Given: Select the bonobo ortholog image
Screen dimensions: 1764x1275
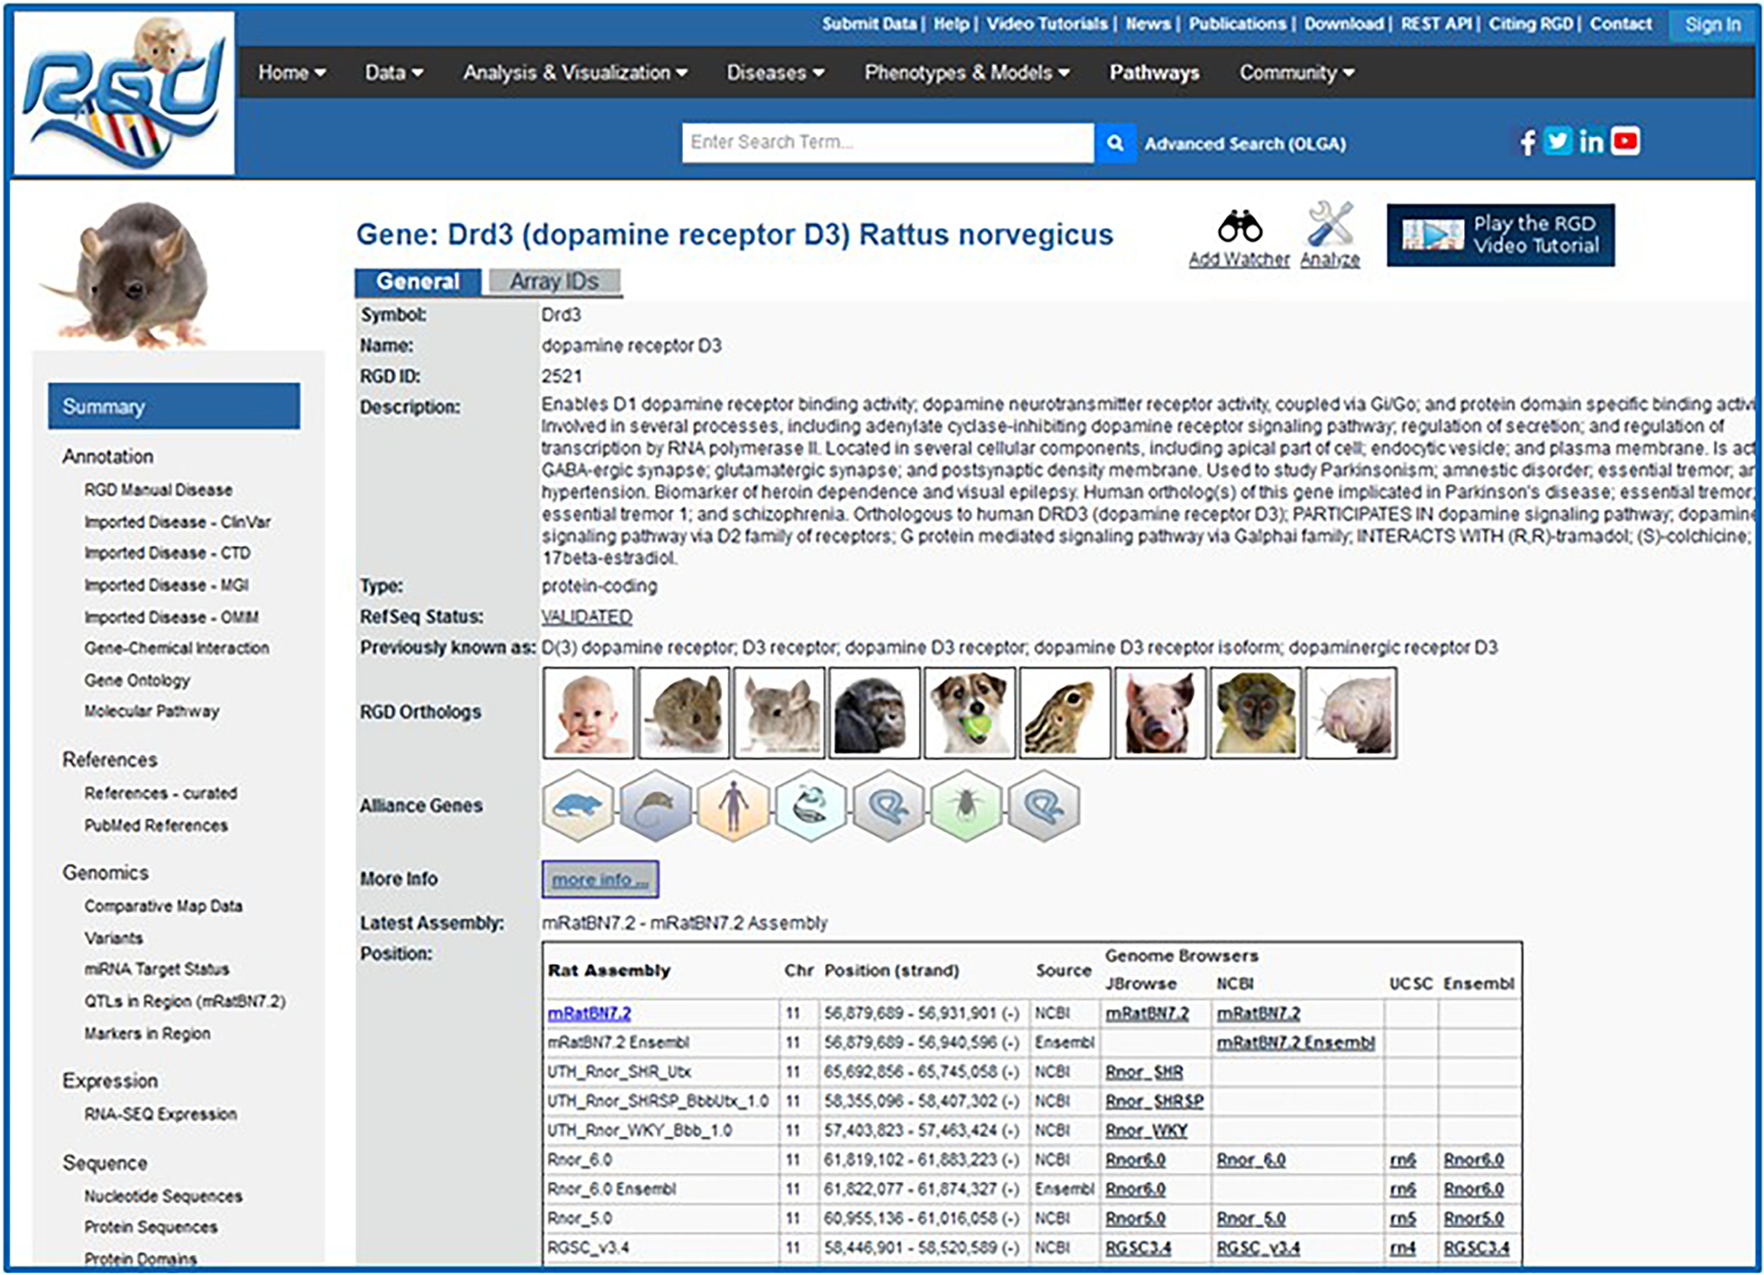Looking at the screenshot, I should point(874,713).
